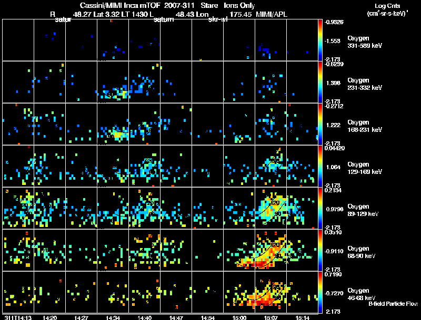This screenshot has height=320, width=421.
Task: Click the 'Oxygen 68-90 keV' row label
Action: (362, 252)
